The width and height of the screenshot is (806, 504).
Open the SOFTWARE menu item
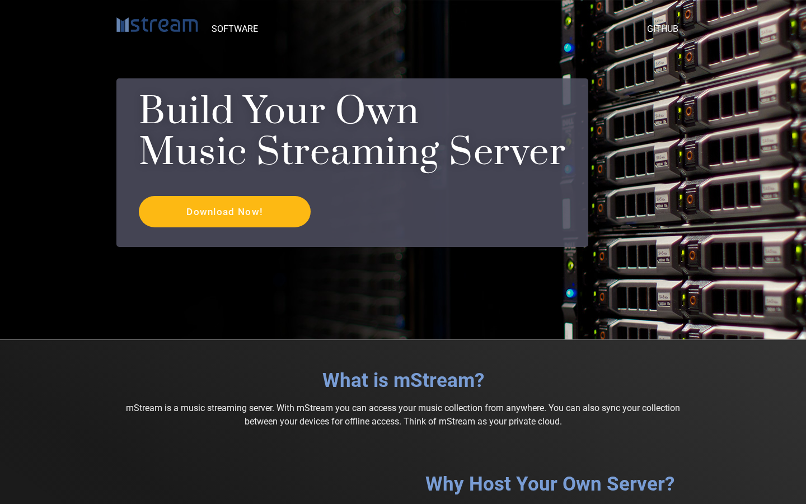pos(235,29)
